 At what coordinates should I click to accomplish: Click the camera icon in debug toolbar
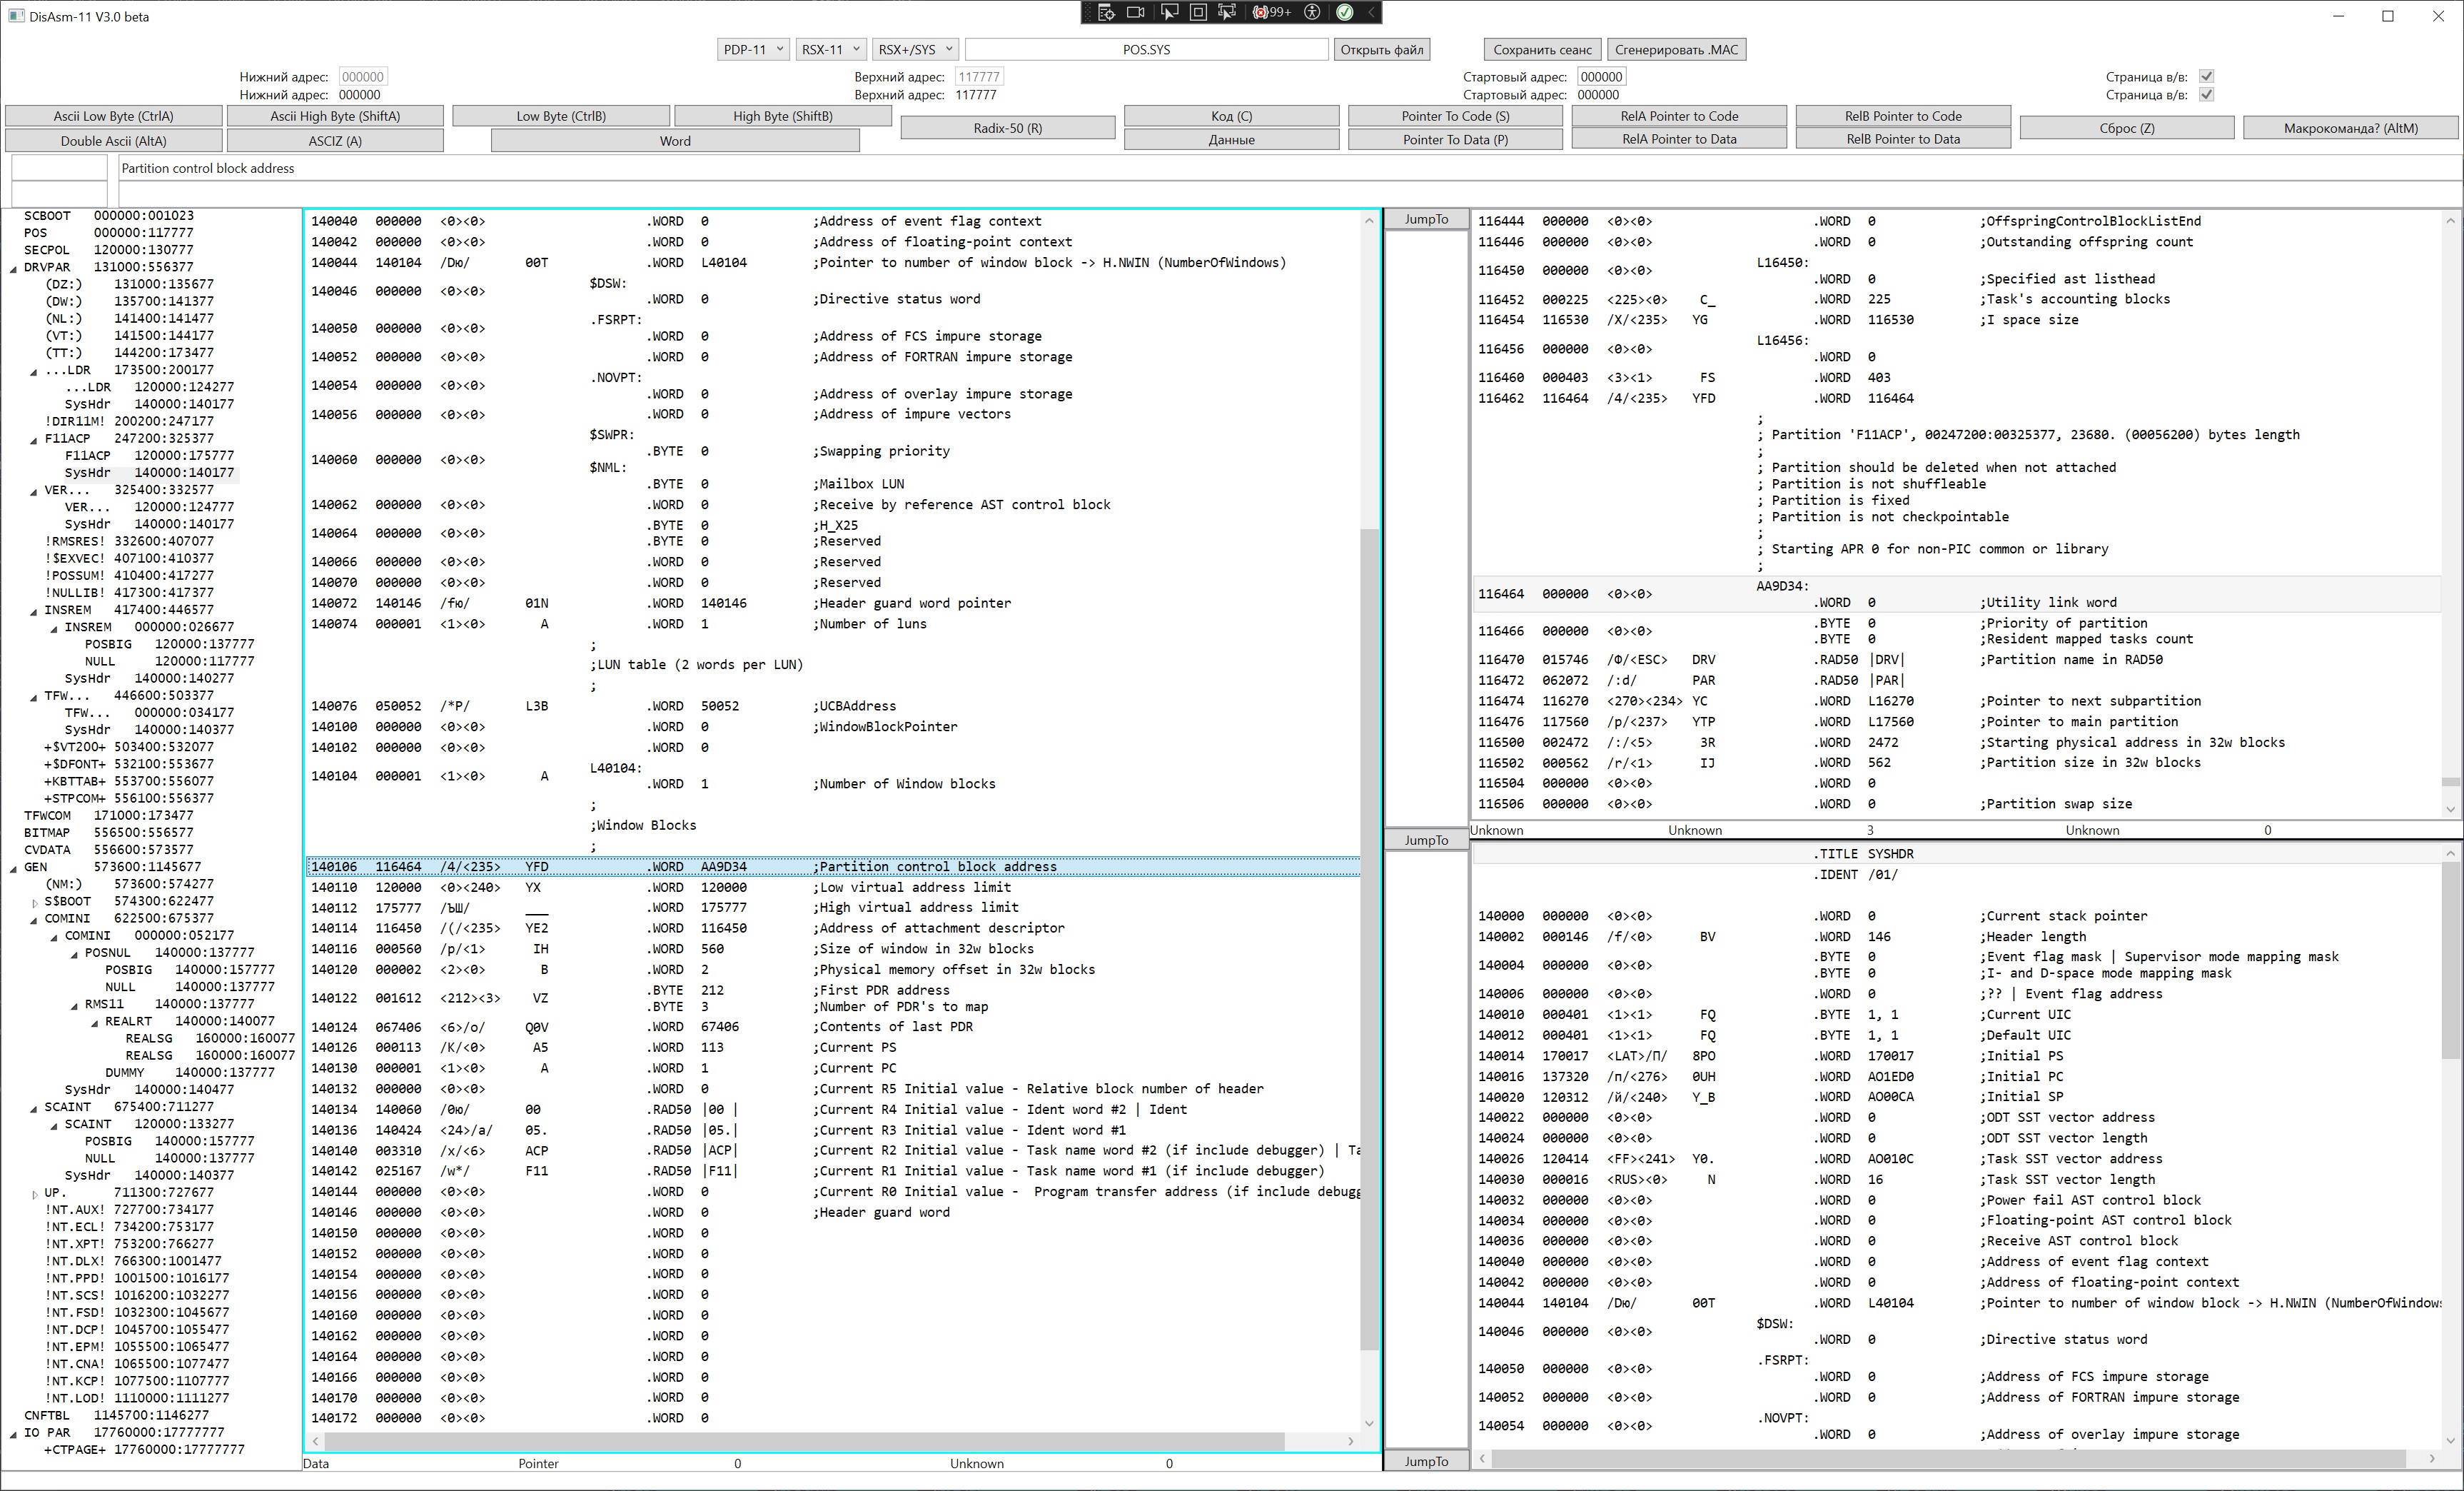coord(1136,12)
